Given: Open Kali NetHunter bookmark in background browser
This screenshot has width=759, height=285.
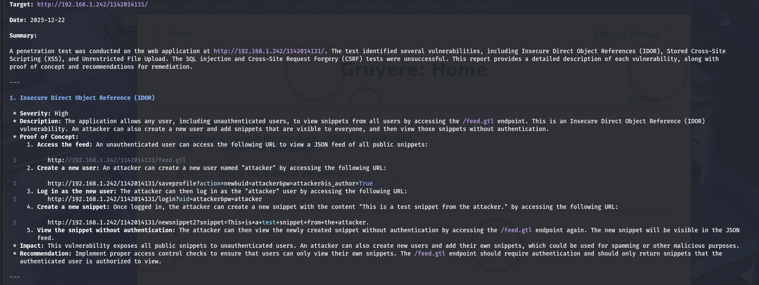Looking at the screenshot, I should [368, 7].
